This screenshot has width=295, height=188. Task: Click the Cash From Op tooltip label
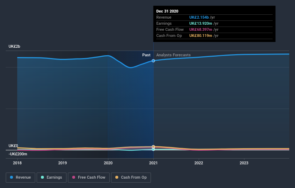click(x=169, y=36)
